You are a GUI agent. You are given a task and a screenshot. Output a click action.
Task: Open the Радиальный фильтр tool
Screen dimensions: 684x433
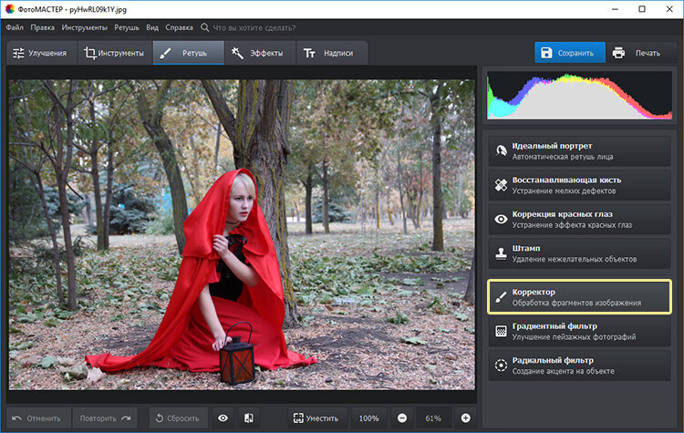(579, 366)
